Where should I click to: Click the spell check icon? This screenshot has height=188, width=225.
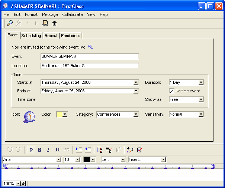pyautogui.click(x=139, y=150)
